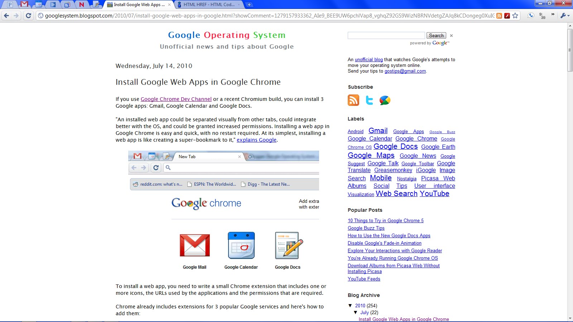
Task: Click the Google Mail app icon
Action: (195, 245)
